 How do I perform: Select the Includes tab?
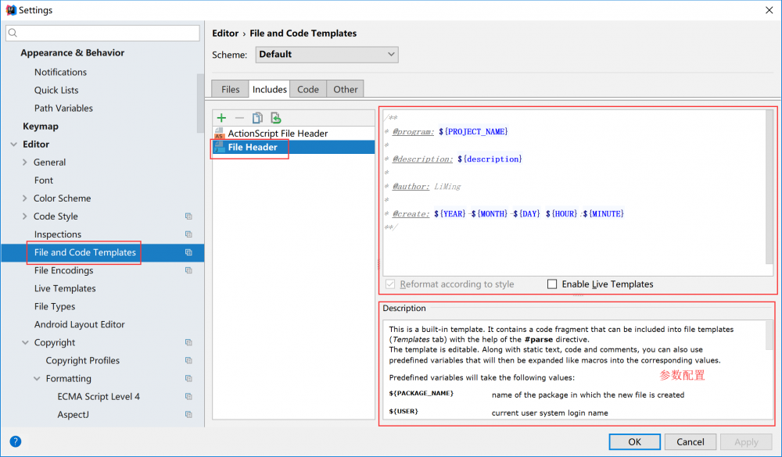coord(269,89)
